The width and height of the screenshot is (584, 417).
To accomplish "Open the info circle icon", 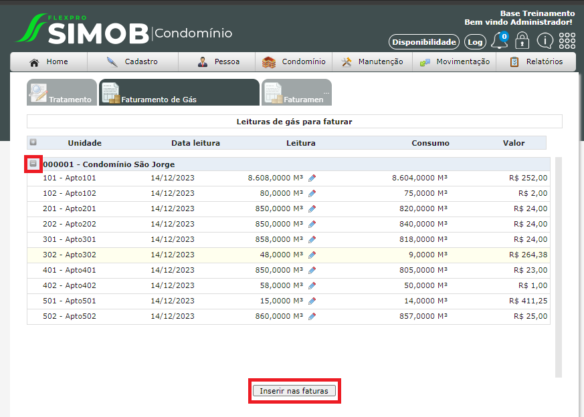I will pos(545,41).
